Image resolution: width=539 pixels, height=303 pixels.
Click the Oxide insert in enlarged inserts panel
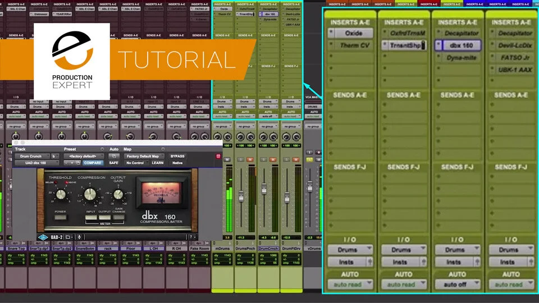[x=353, y=33]
